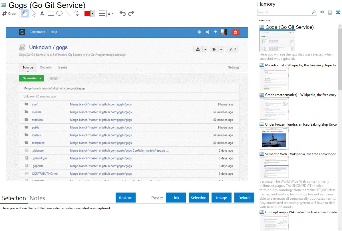Click the single gear icon in Gogs navbar
The image size is (342, 231).
(199, 32)
